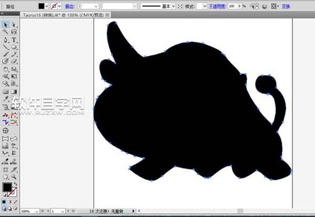Click the control bar black fill swatch
This screenshot has height=217, width=315.
(x=41, y=6)
